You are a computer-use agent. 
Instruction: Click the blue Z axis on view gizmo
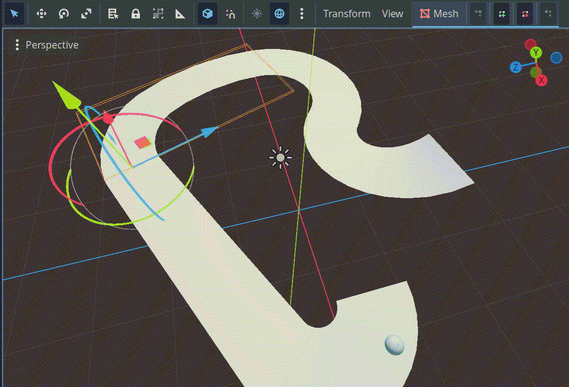pyautogui.click(x=515, y=67)
